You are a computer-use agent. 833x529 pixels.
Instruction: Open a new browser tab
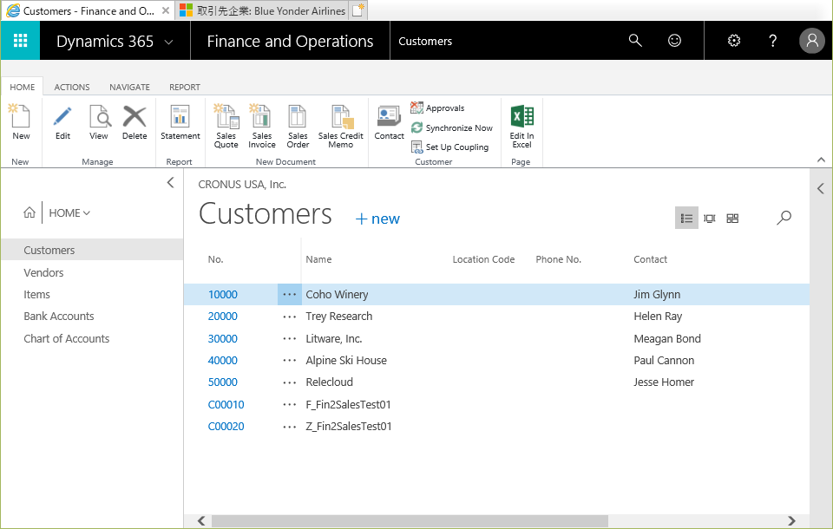point(358,10)
